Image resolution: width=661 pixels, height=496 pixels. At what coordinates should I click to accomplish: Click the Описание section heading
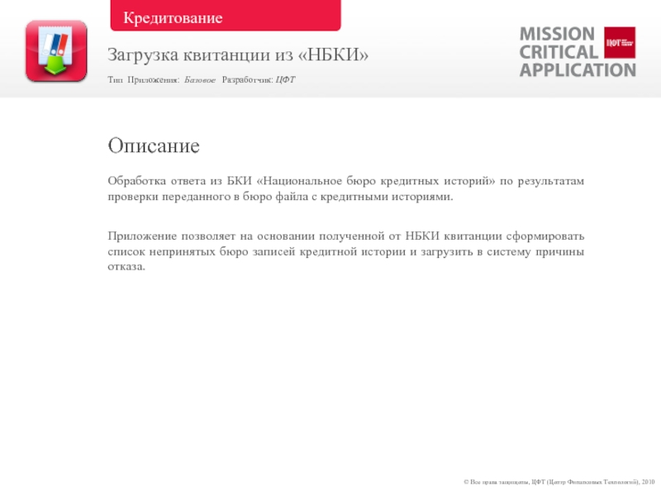point(154,146)
